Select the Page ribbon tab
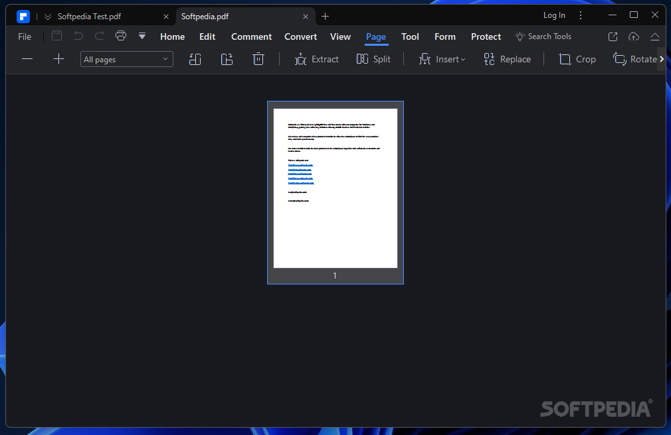The image size is (671, 435). (x=376, y=37)
